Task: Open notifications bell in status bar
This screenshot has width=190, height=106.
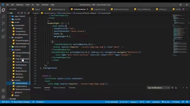Action: [x=187, y=102]
